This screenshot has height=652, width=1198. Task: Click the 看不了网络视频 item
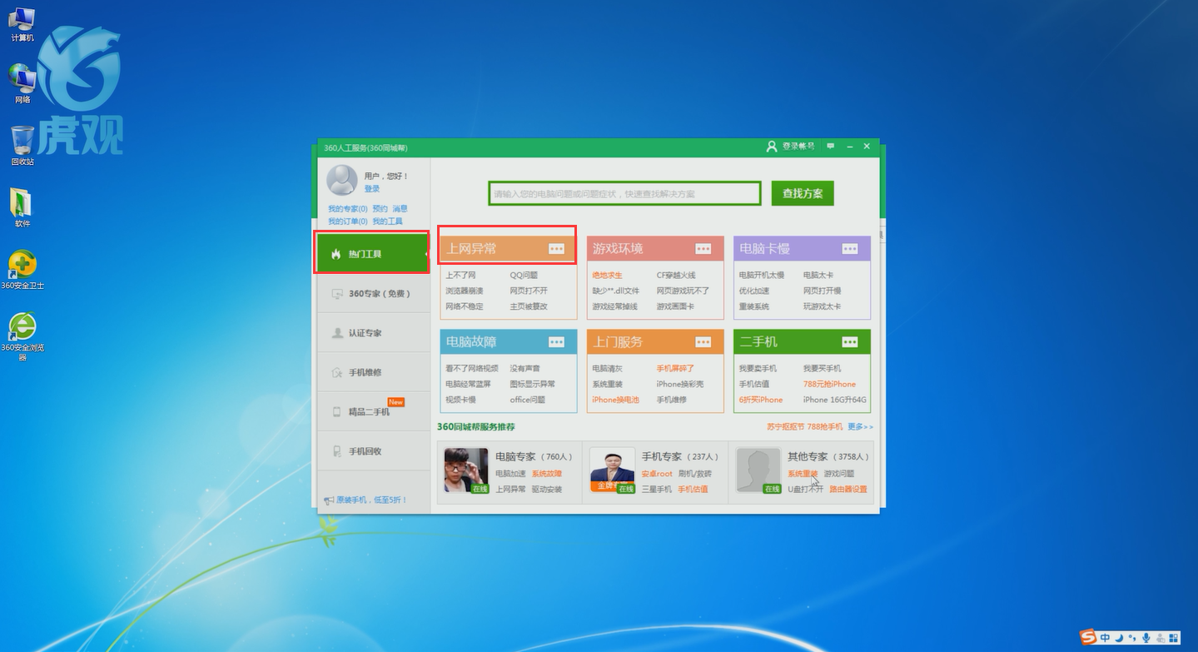471,368
